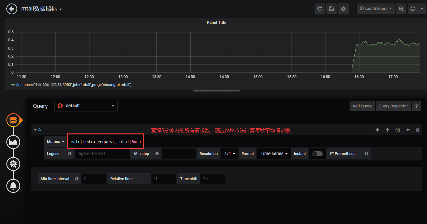Click the Add Query button
This screenshot has width=427, height=224.
(x=362, y=106)
